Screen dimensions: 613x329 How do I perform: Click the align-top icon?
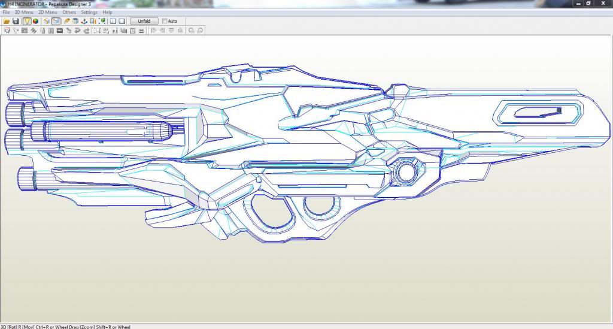pos(171,30)
